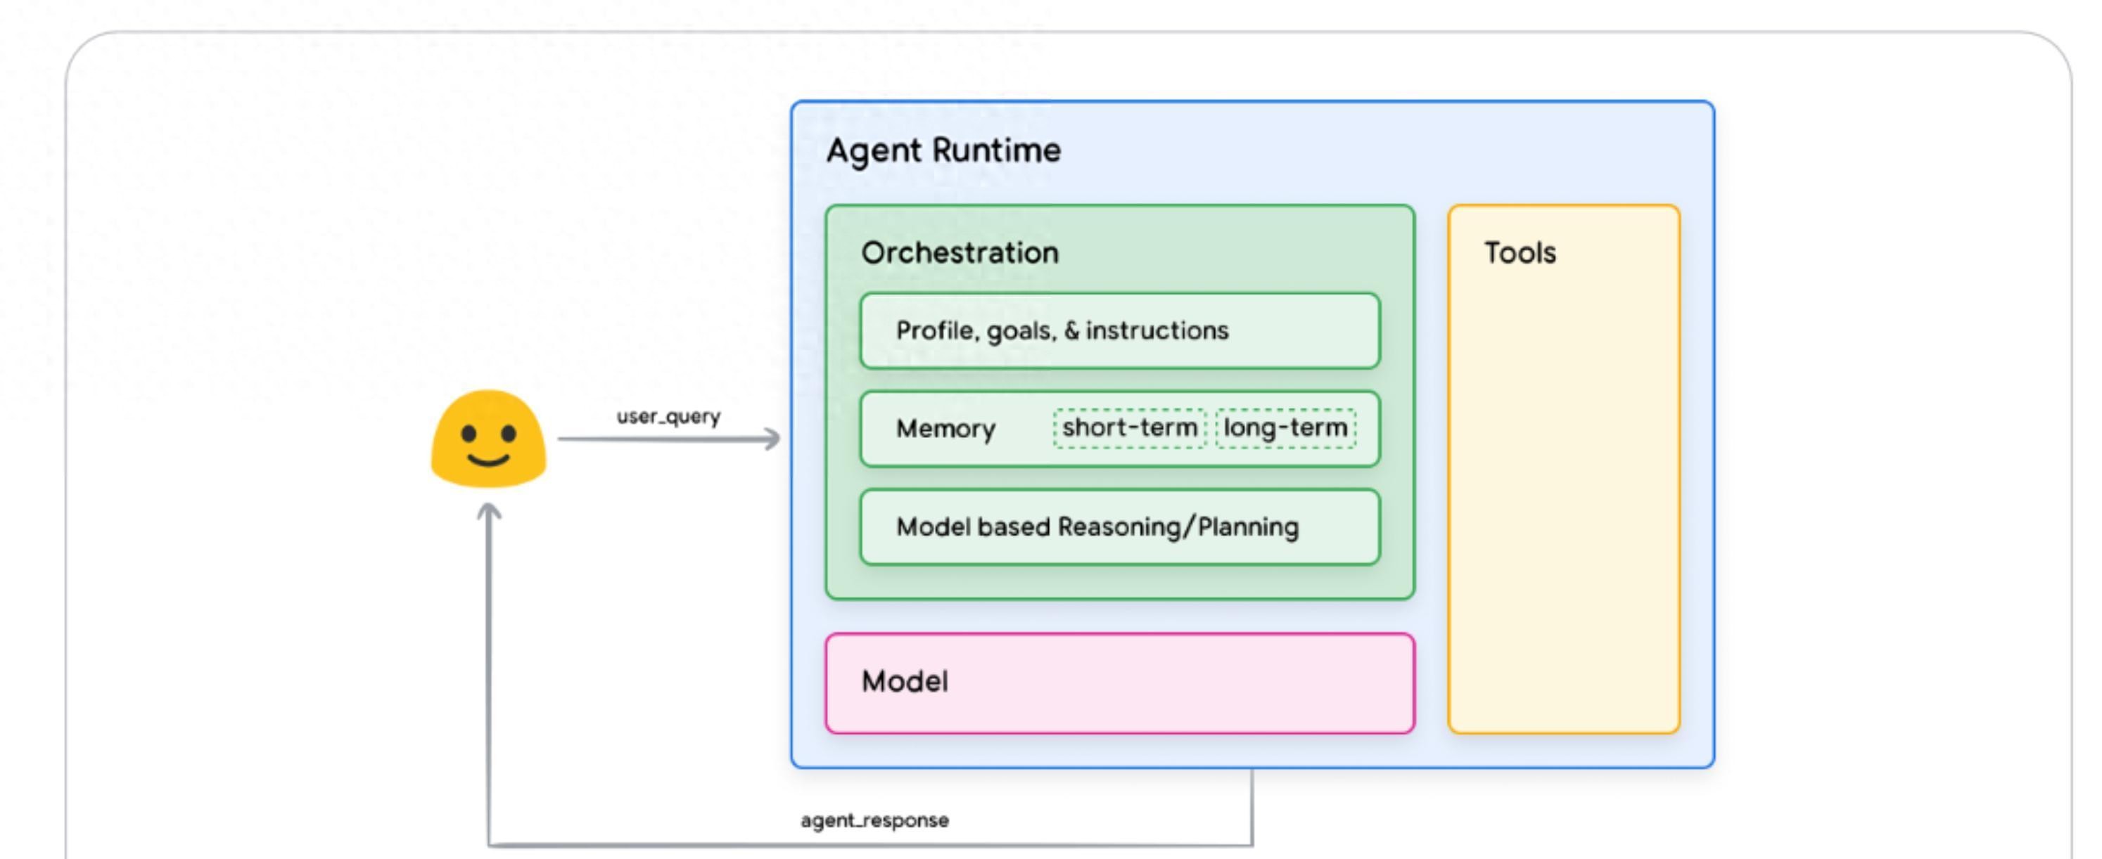Select the Orchestration heading
The height and width of the screenshot is (859, 2102).
960,252
